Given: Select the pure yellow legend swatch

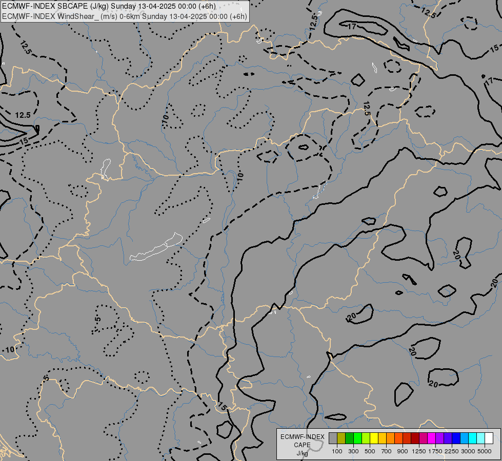Looking at the screenshot, I should click(x=374, y=438).
